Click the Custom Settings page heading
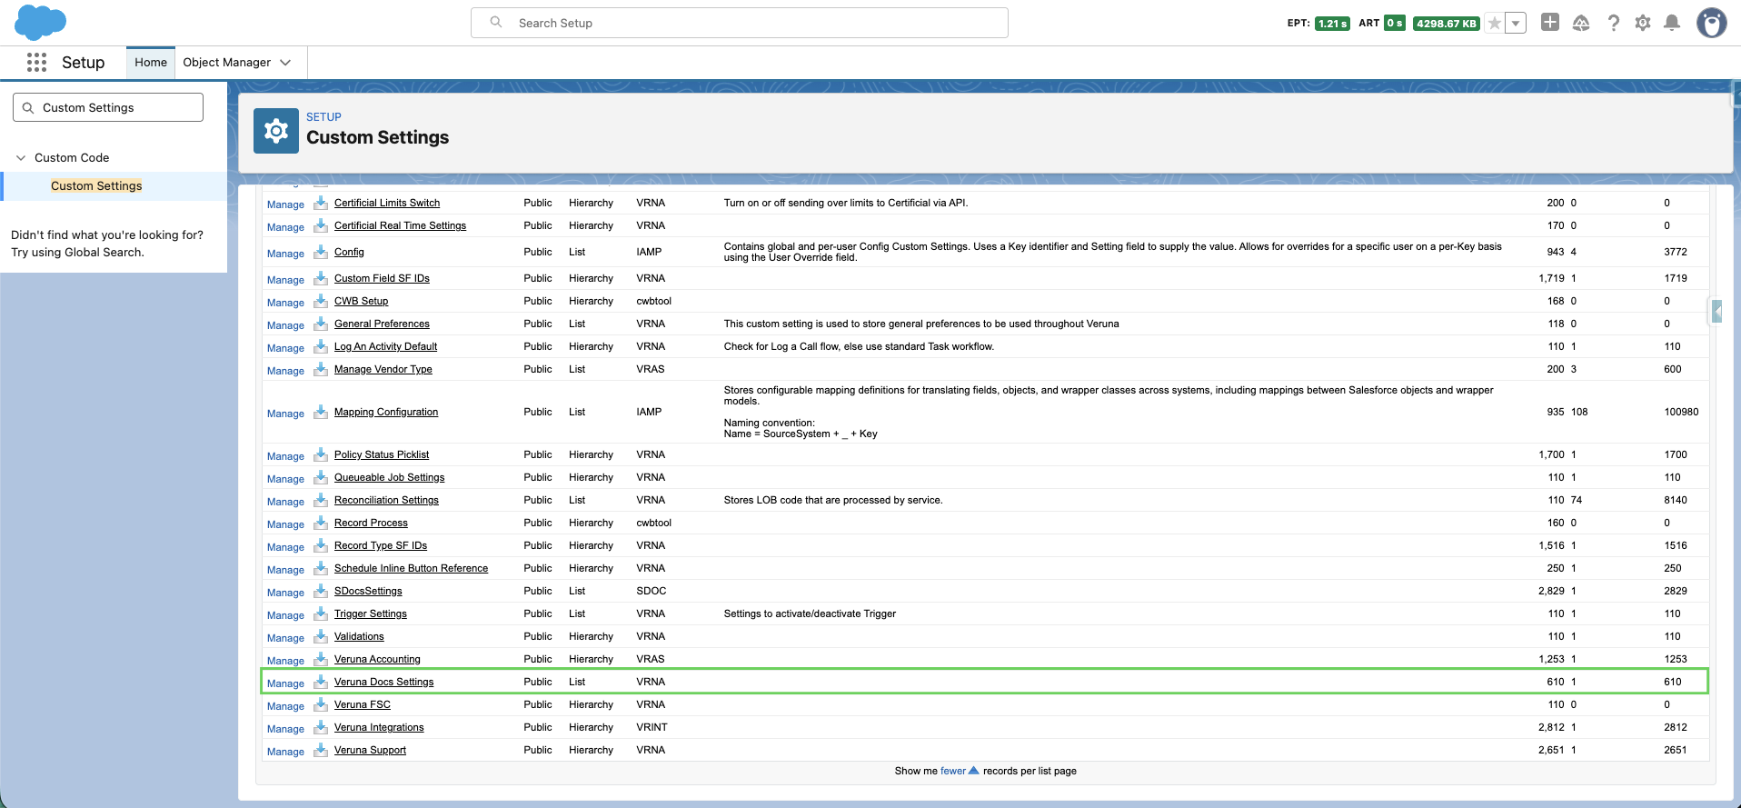The height and width of the screenshot is (808, 1741). [377, 137]
